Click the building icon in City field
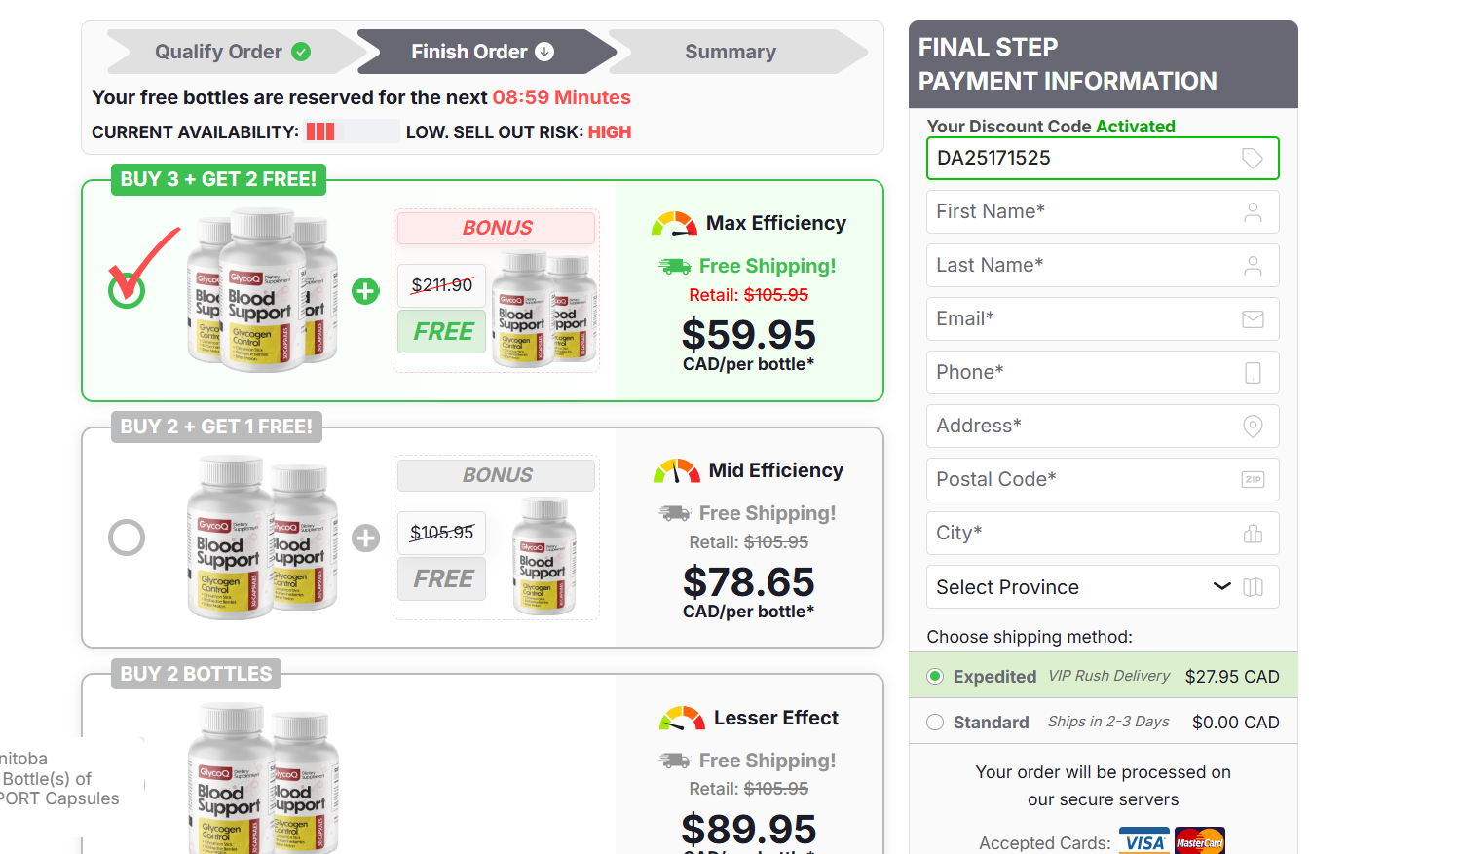Screen dimensions: 1461x854 pyautogui.click(x=1253, y=534)
